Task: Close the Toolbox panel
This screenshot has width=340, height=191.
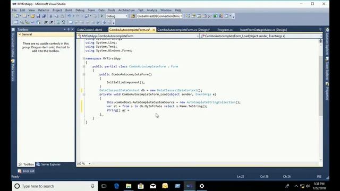Action: tap(72, 30)
